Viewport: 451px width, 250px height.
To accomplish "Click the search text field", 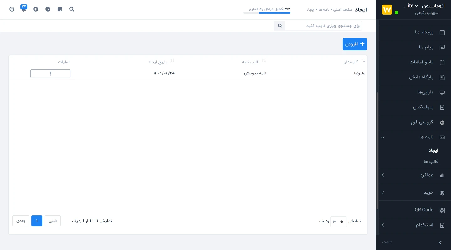I will click(324, 26).
